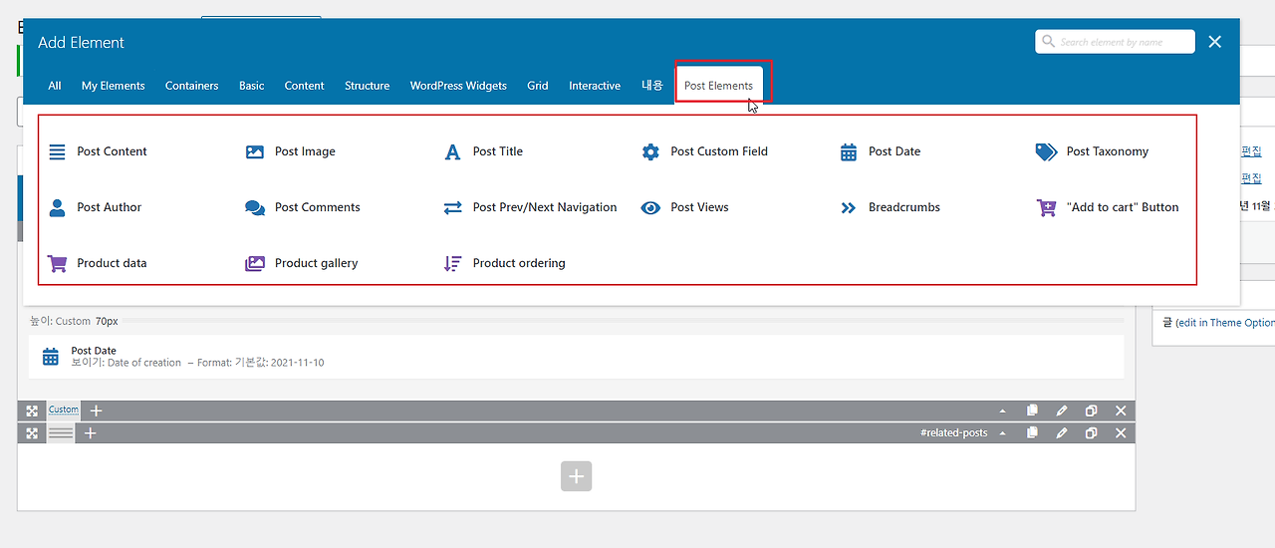Select the Interactive tab
This screenshot has width=1275, height=548.
pos(595,86)
